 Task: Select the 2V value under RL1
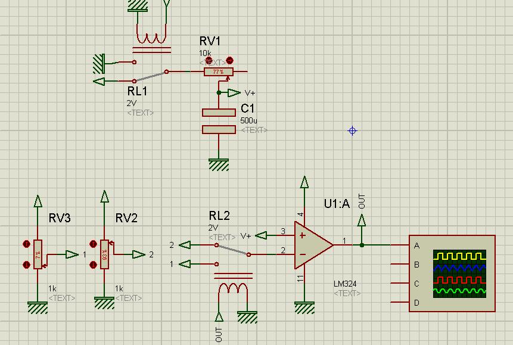[x=132, y=104]
